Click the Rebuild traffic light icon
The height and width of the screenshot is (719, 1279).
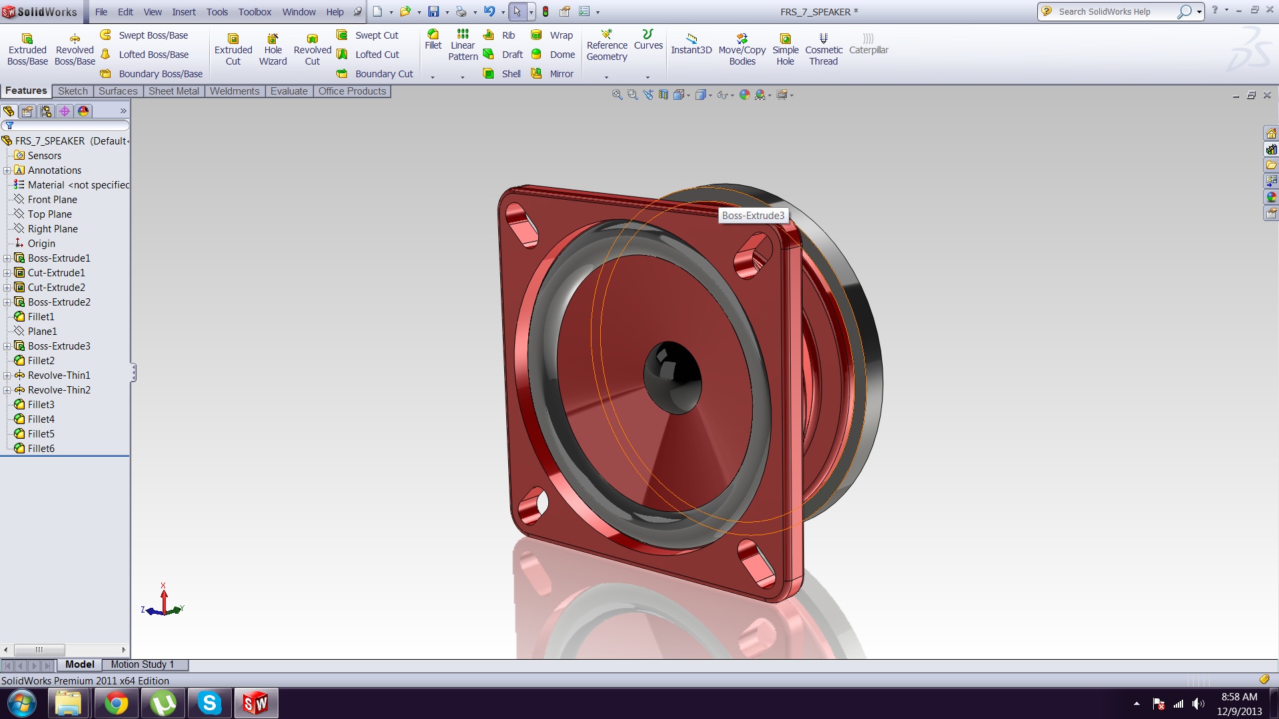[x=546, y=11]
